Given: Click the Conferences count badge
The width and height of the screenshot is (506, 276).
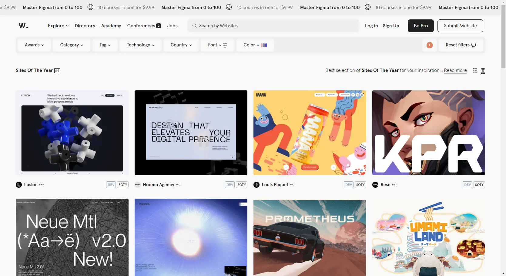Looking at the screenshot, I should click(159, 26).
